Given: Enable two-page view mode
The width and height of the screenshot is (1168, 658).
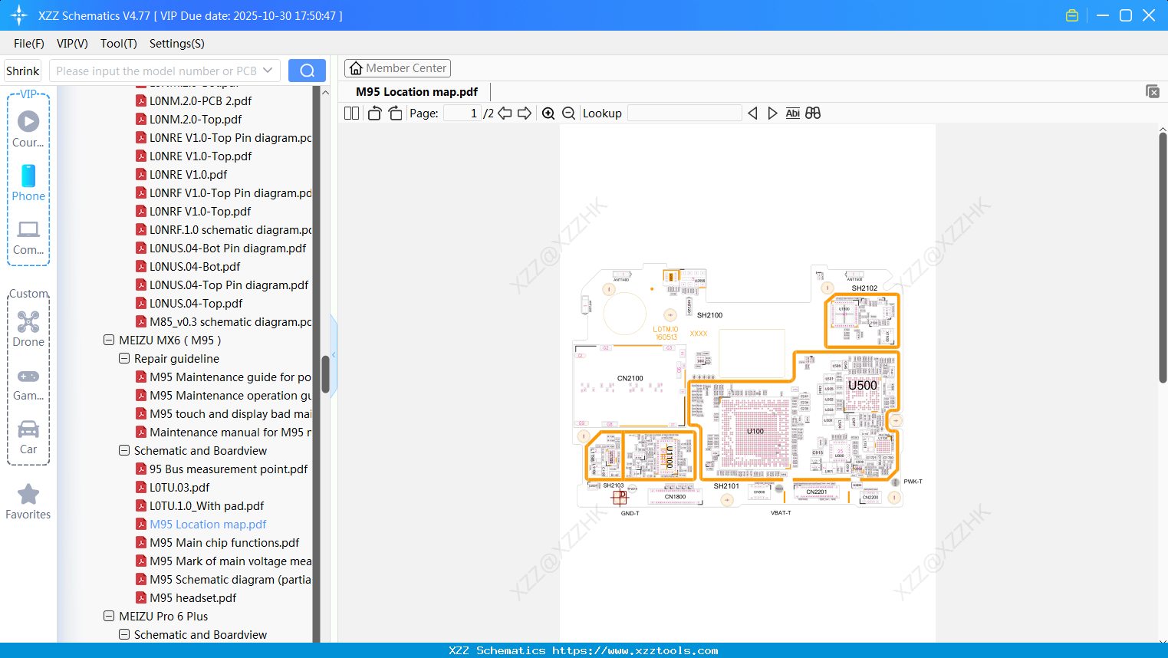Looking at the screenshot, I should tap(351, 113).
